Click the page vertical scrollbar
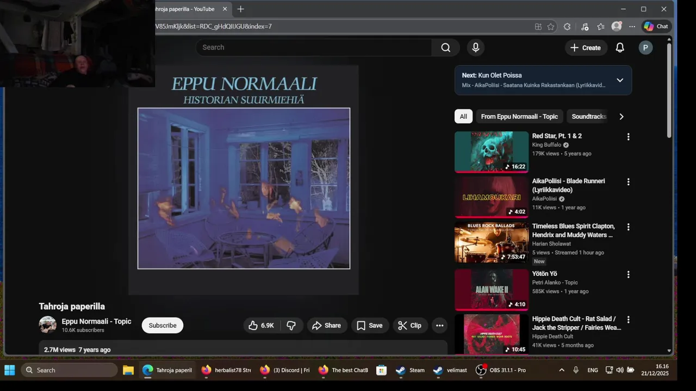 (x=669, y=90)
